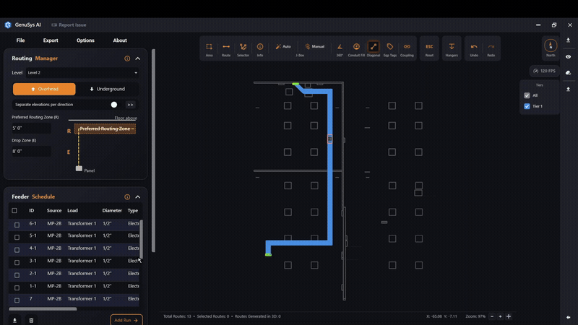Open the File menu
The width and height of the screenshot is (578, 325).
pyautogui.click(x=21, y=40)
